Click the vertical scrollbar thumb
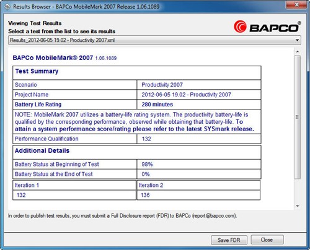Image resolution: width=310 pixels, height=250 pixels. (298, 117)
